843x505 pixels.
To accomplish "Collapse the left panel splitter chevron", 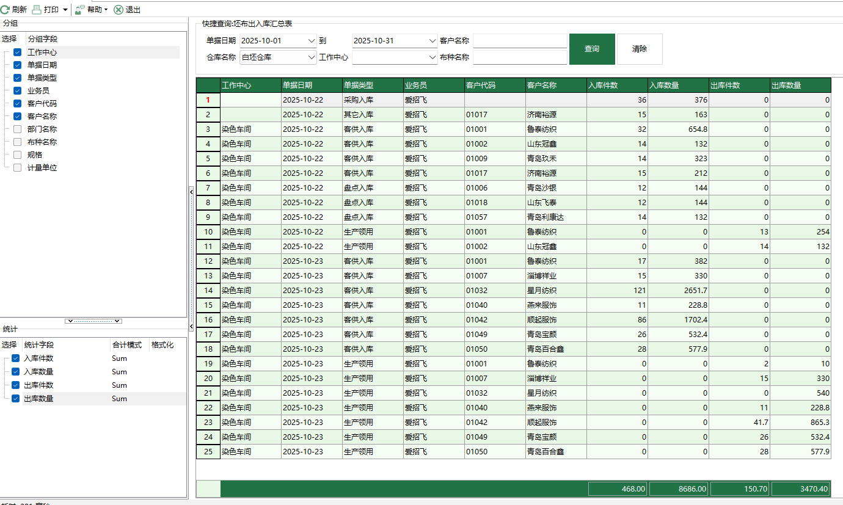I will click(x=191, y=191).
